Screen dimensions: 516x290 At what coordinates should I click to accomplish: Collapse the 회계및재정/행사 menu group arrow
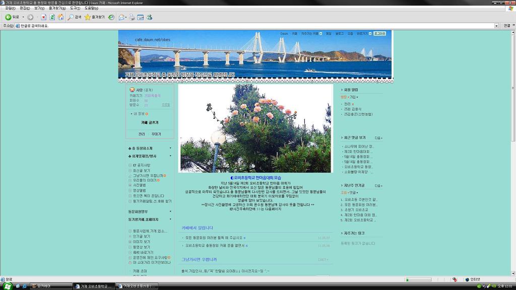tap(170, 156)
